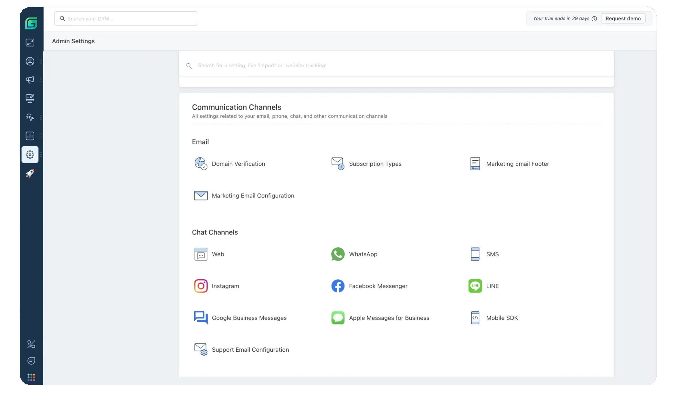Open Apple Messages for Business link

pyautogui.click(x=389, y=318)
